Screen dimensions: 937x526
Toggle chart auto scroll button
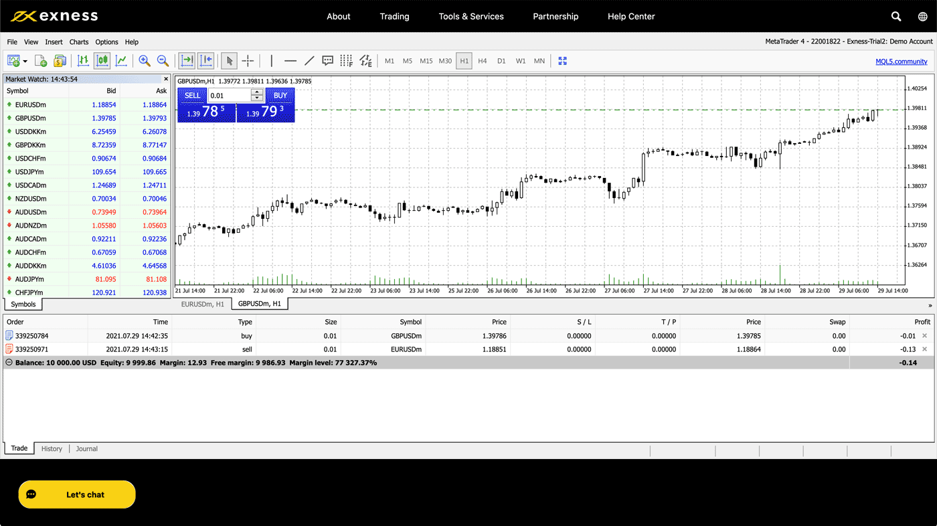coord(187,61)
